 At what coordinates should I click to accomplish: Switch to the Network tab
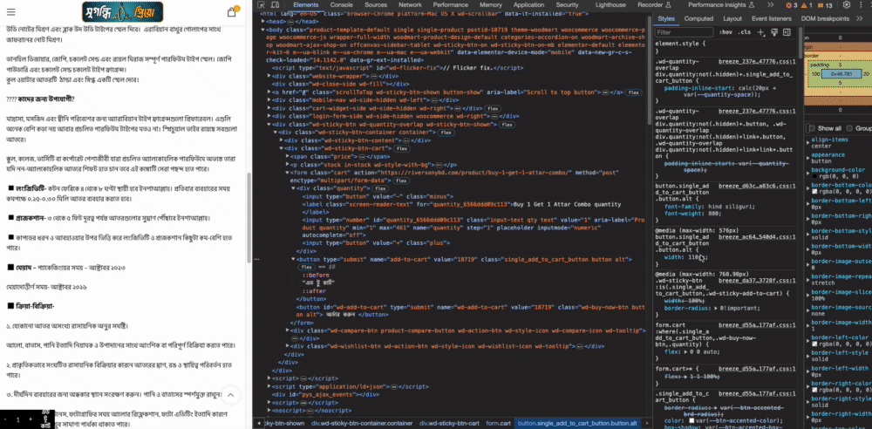(x=410, y=5)
